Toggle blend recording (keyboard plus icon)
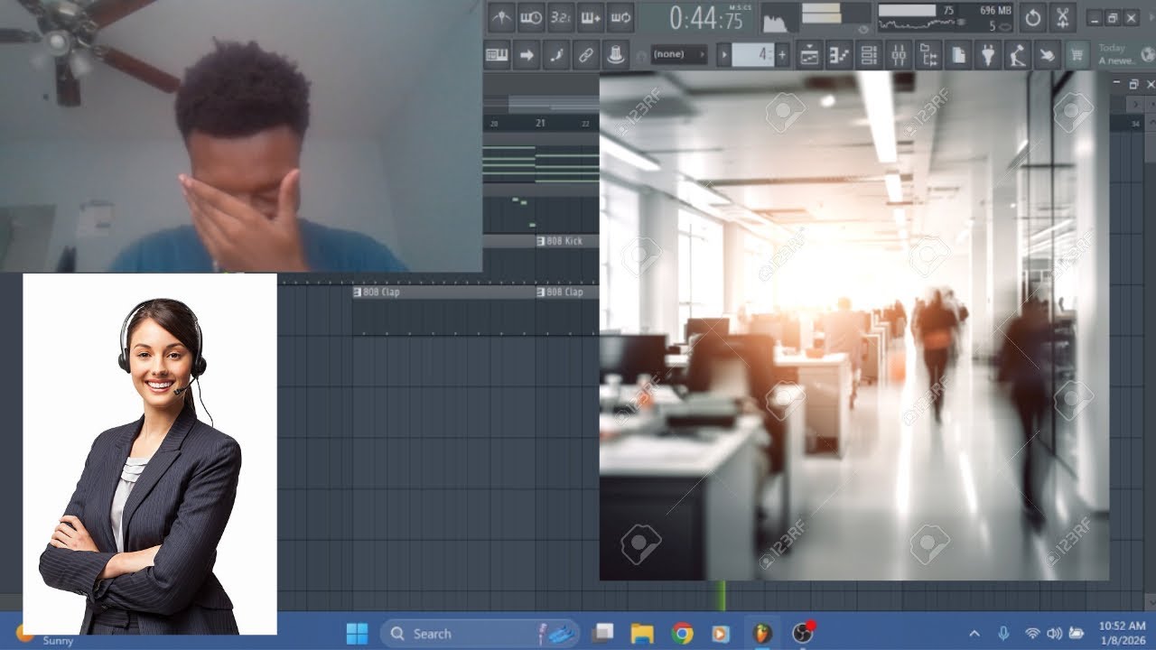Screen dimensions: 1156x650 pyautogui.click(x=591, y=17)
